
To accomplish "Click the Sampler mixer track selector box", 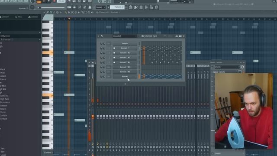I will [x=109, y=43].
